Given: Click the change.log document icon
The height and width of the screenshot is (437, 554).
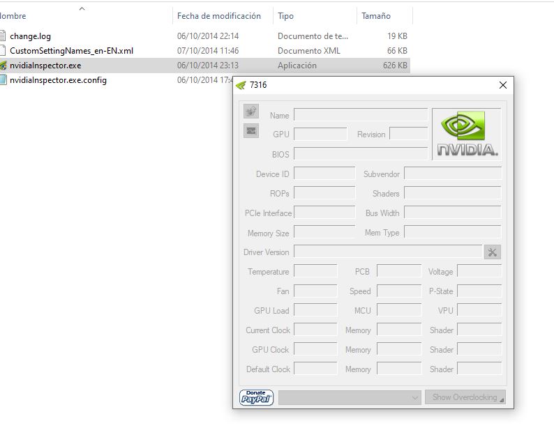Looking at the screenshot, I should pyautogui.click(x=3, y=36).
